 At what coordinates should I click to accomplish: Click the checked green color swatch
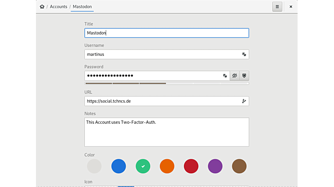tap(143, 166)
